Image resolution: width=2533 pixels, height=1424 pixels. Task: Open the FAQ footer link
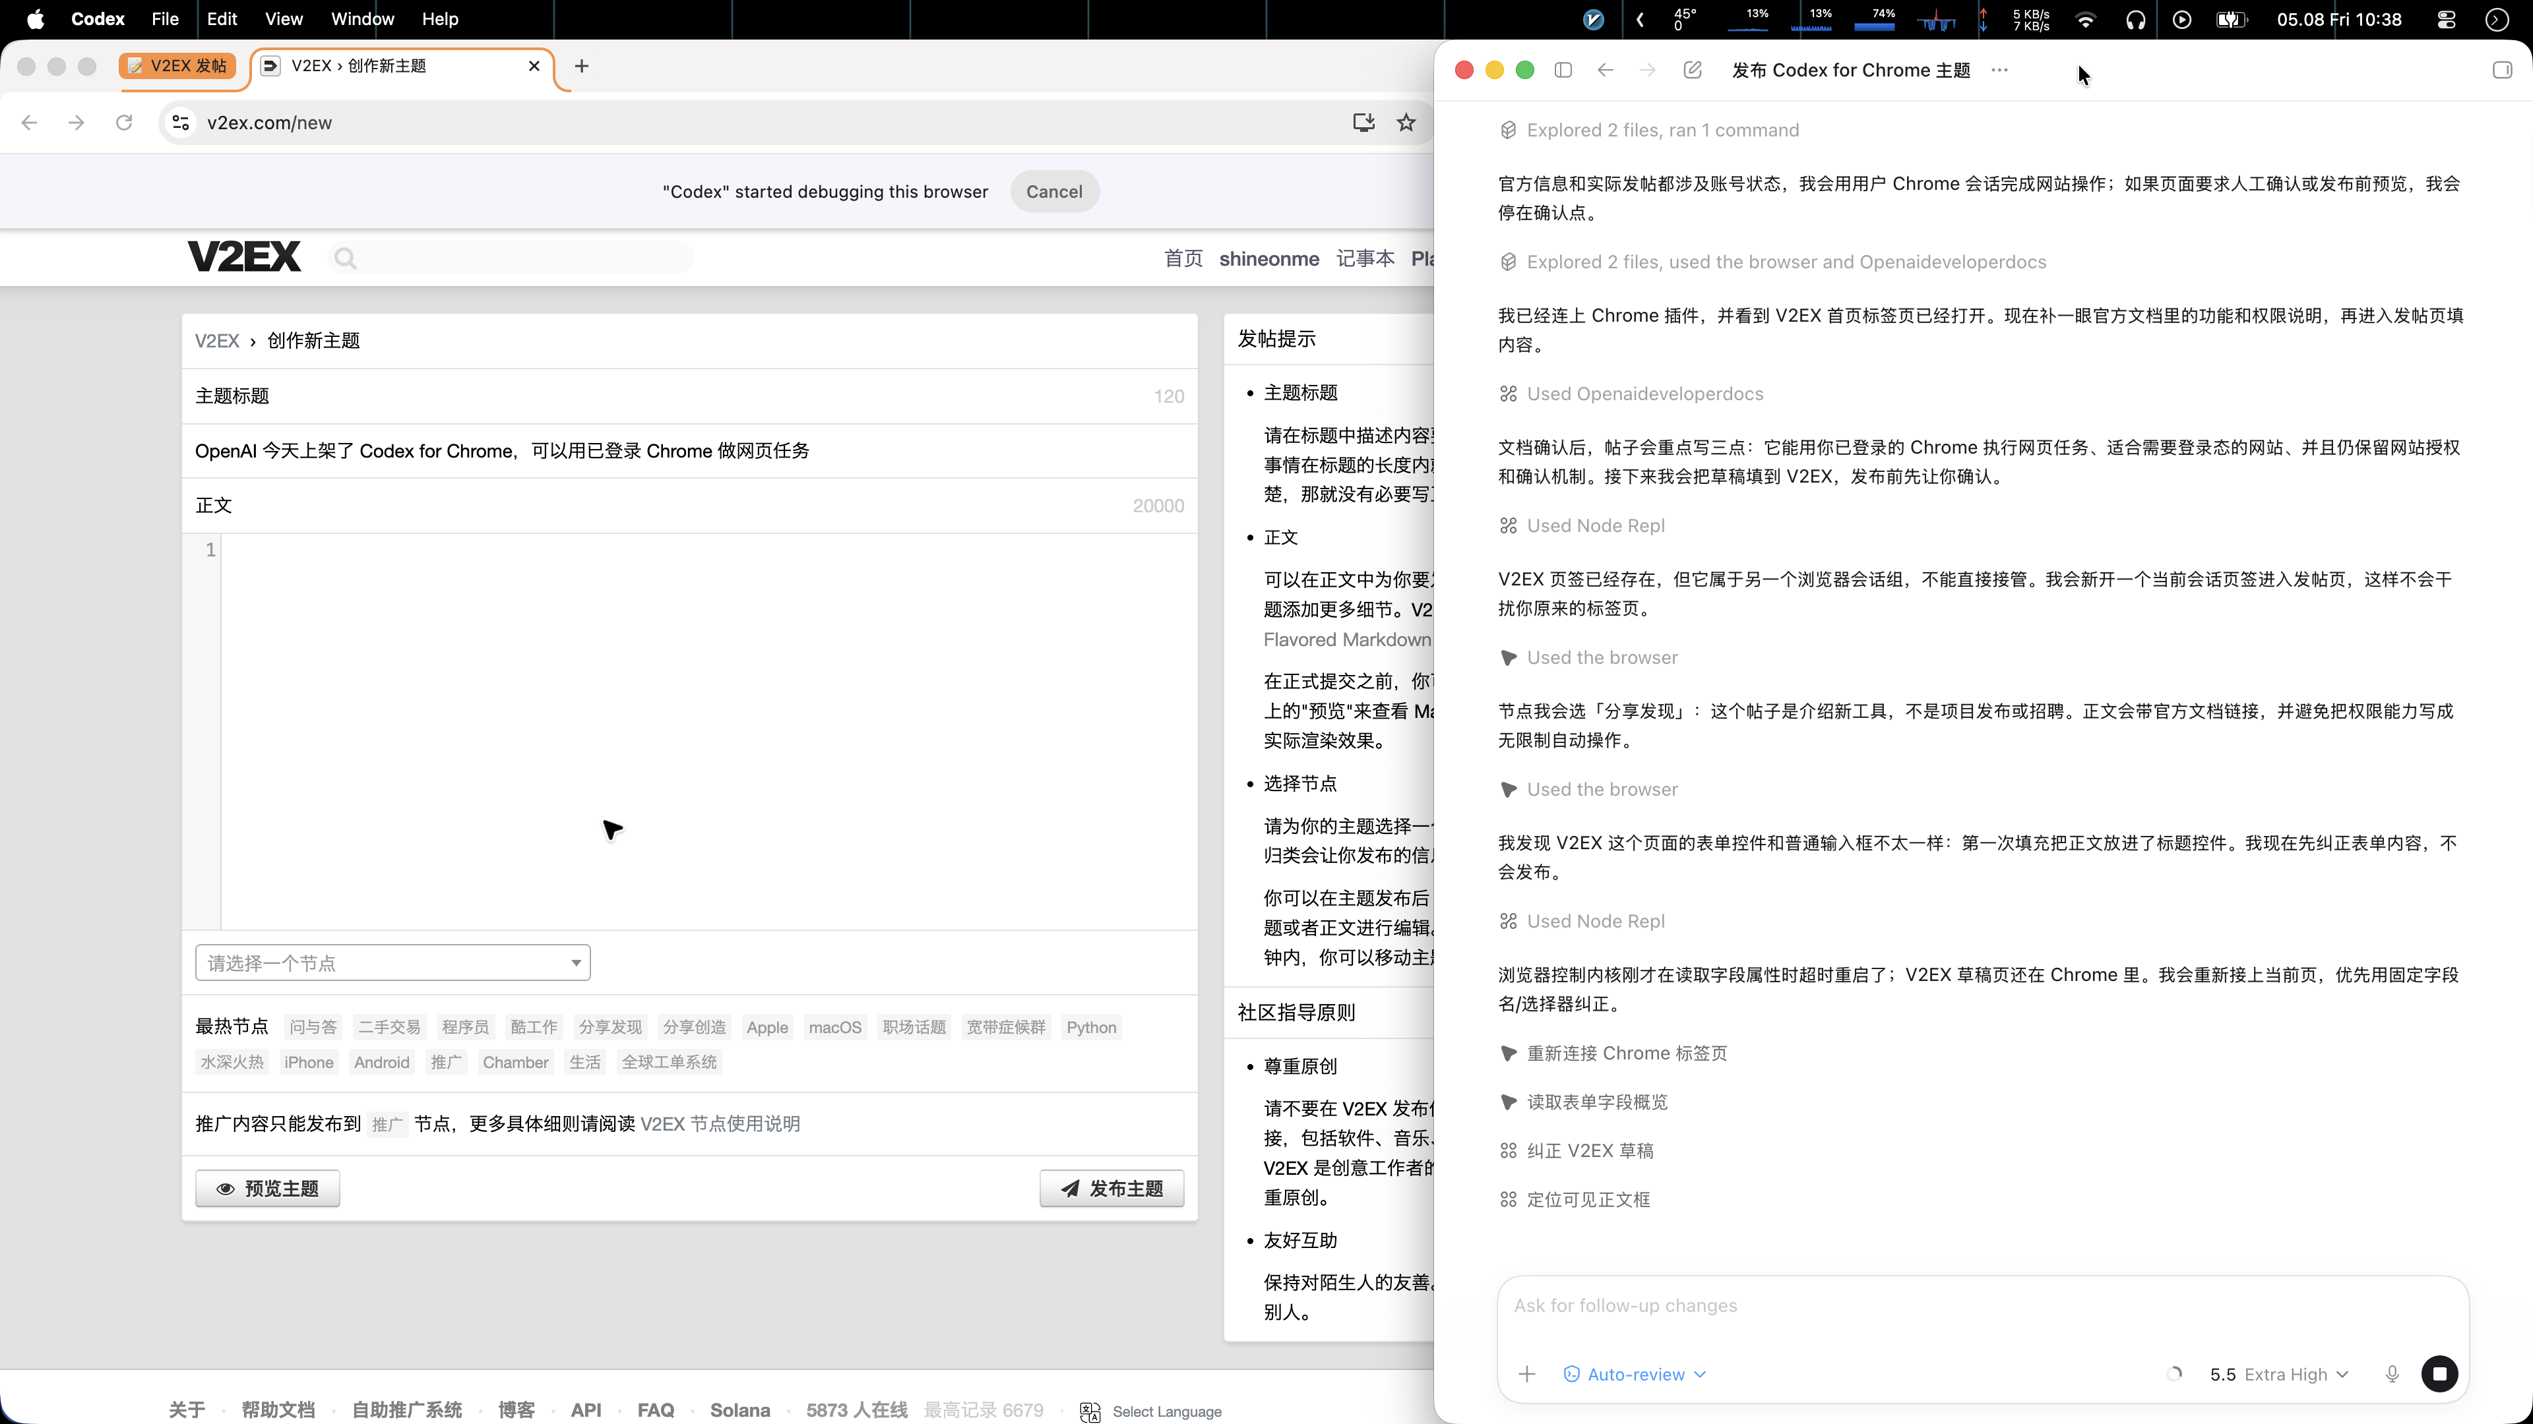pos(656,1410)
